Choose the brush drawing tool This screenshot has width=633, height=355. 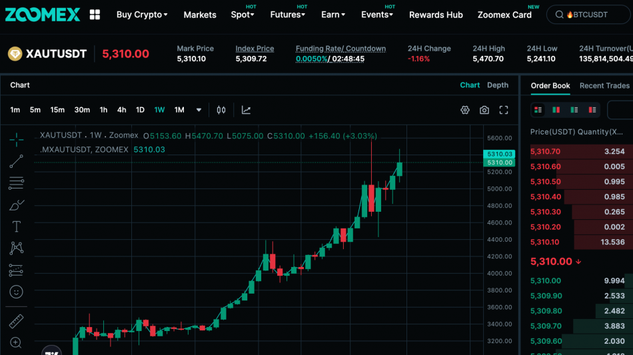(17, 204)
